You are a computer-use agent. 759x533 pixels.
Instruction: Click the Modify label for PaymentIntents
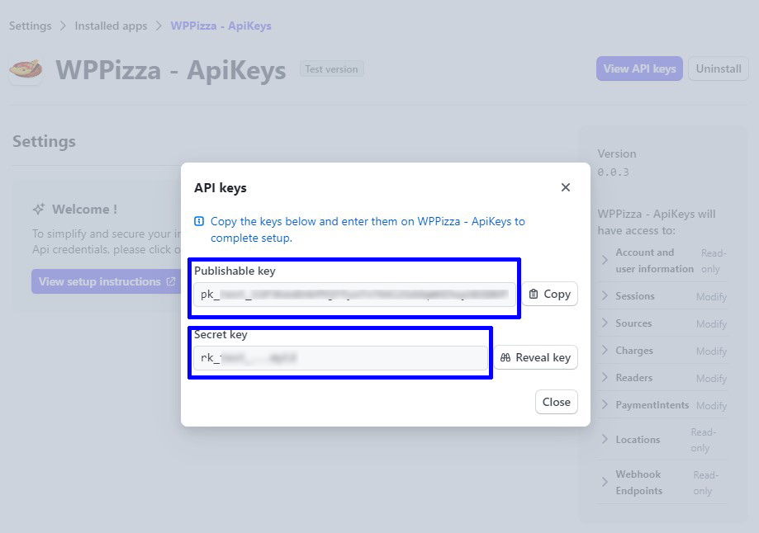pos(712,405)
